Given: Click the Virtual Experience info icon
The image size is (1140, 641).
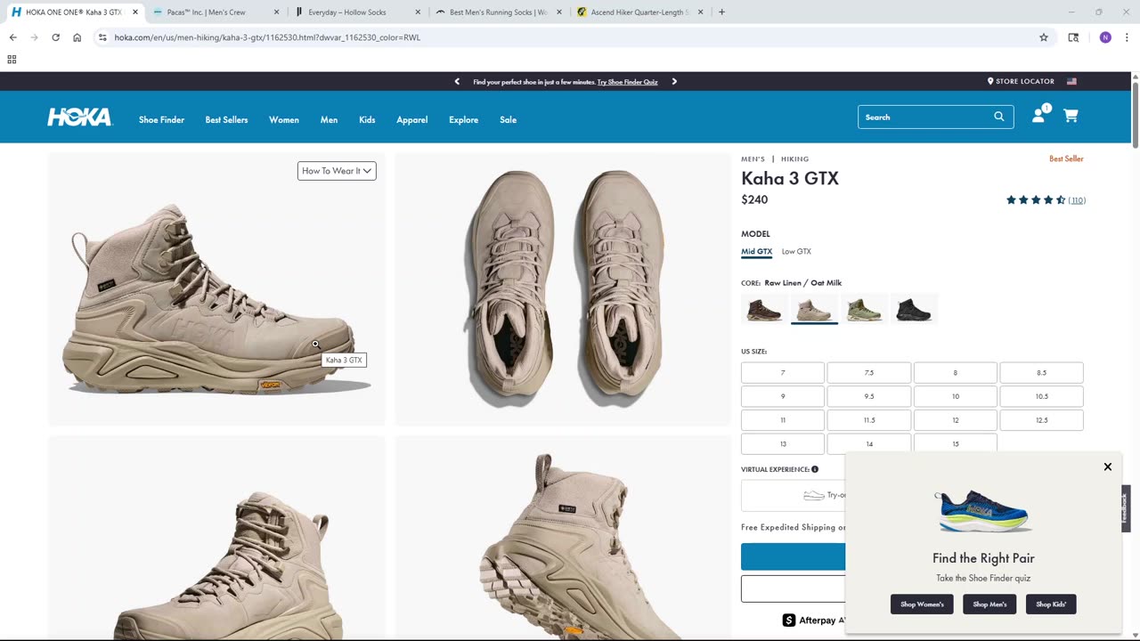Looking at the screenshot, I should click(815, 469).
